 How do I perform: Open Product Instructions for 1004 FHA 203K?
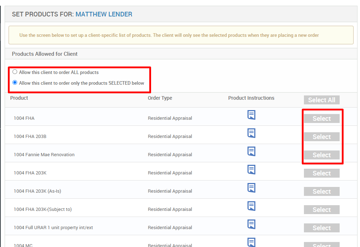[x=251, y=169]
